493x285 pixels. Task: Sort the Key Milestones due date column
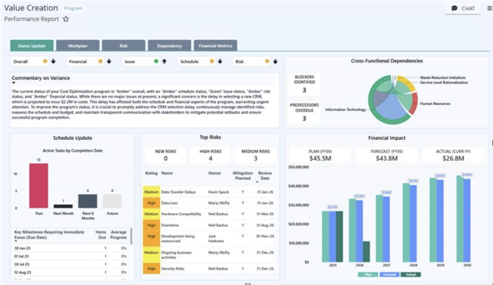pyautogui.click(x=49, y=235)
